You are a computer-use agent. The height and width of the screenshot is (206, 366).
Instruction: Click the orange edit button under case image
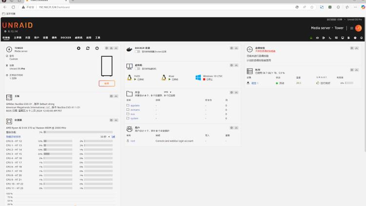pos(107,83)
